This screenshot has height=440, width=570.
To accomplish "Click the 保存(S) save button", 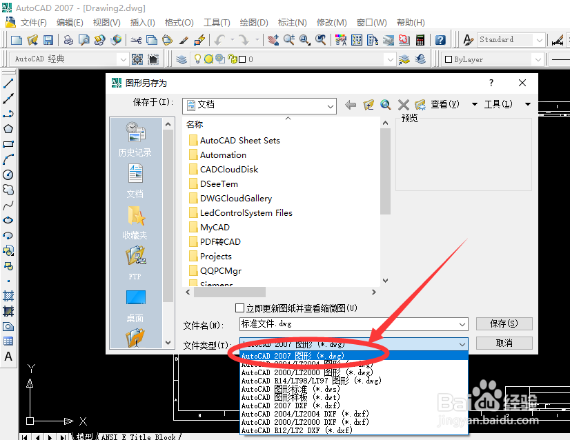I will (504, 323).
